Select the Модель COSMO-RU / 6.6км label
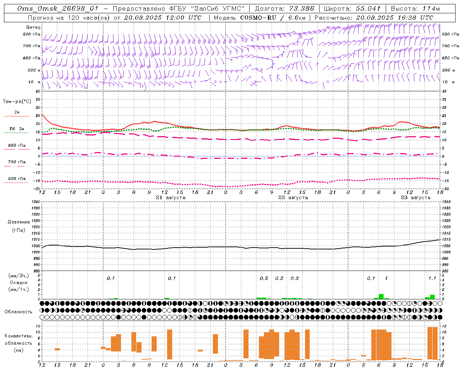This screenshot has height=368, width=461. (260, 18)
